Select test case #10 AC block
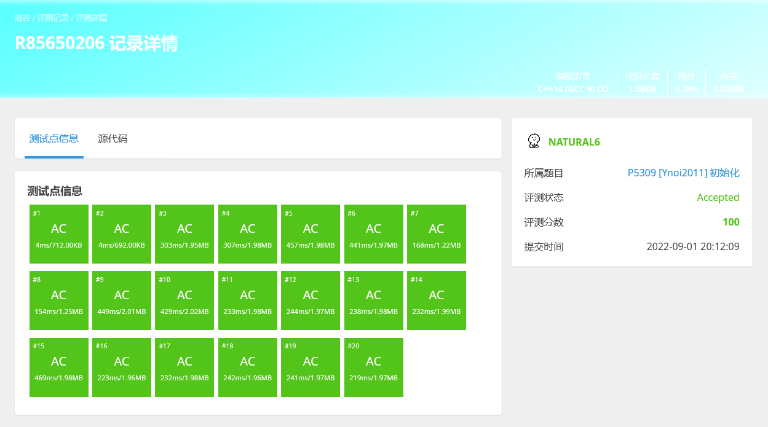 tap(184, 300)
